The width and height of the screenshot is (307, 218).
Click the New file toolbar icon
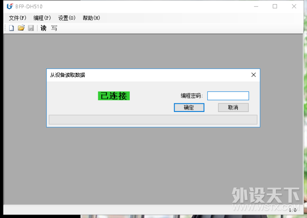tap(12, 28)
